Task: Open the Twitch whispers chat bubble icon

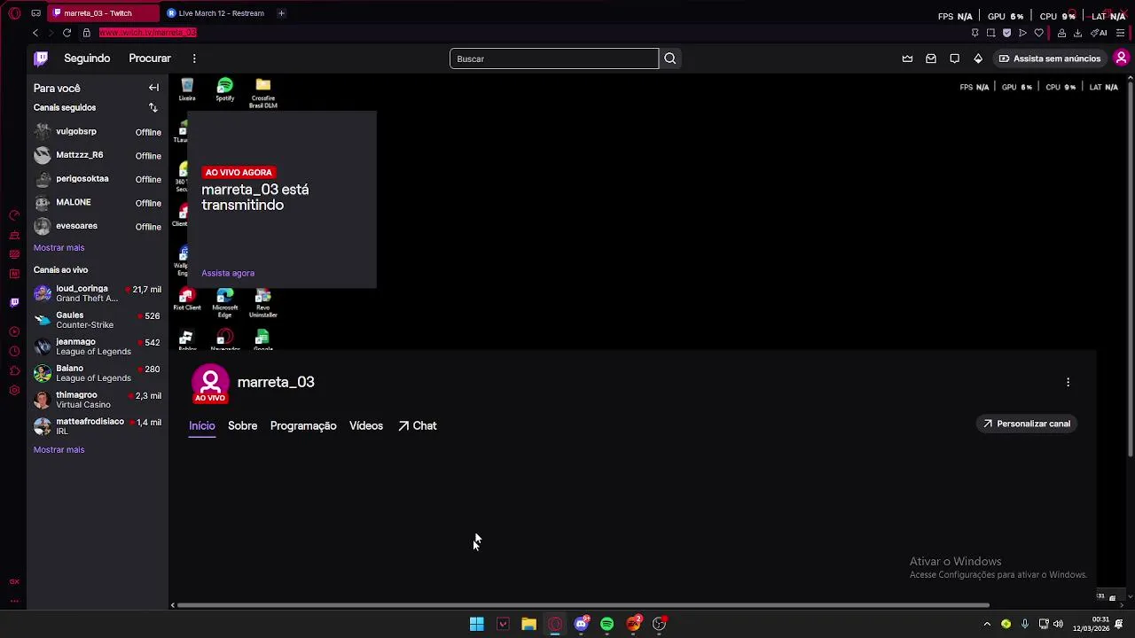Action: (954, 58)
